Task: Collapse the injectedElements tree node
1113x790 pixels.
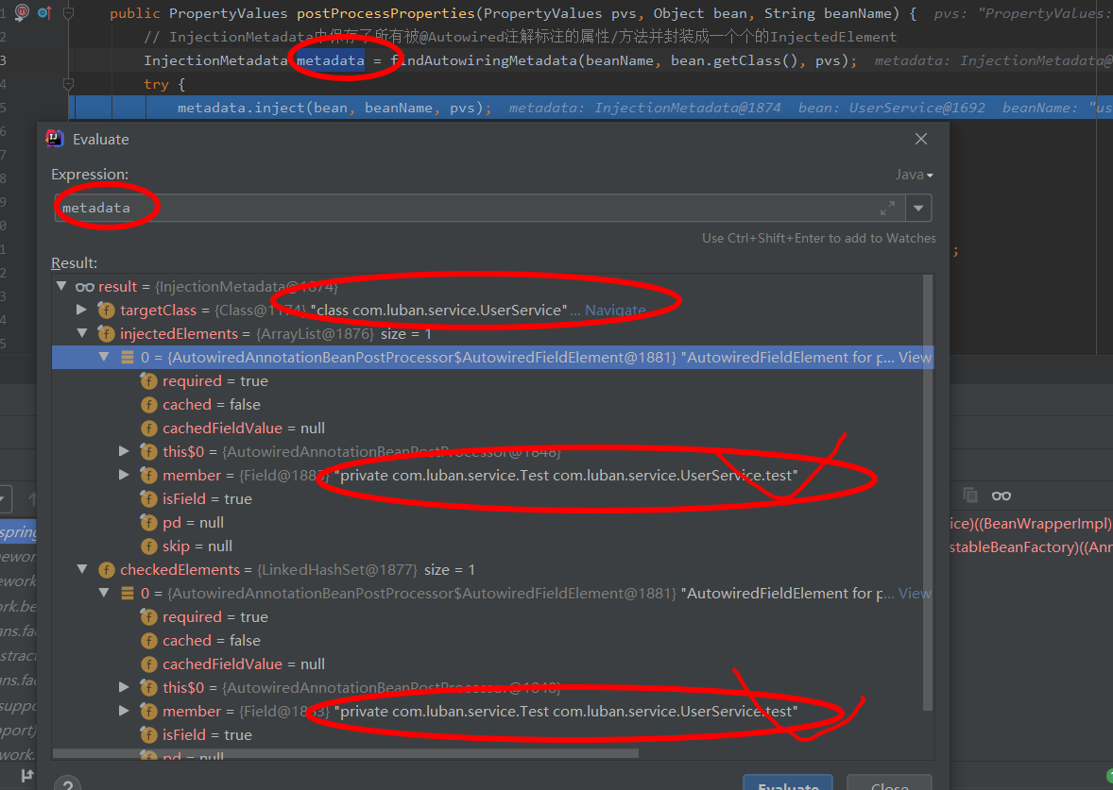Action: pyautogui.click(x=81, y=333)
